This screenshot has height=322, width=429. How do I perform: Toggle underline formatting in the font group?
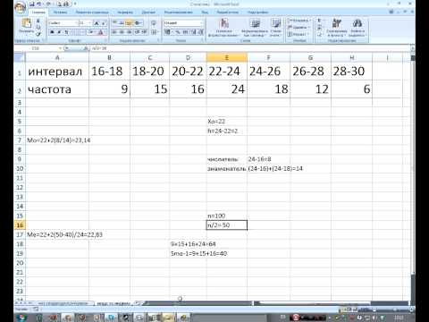point(66,32)
